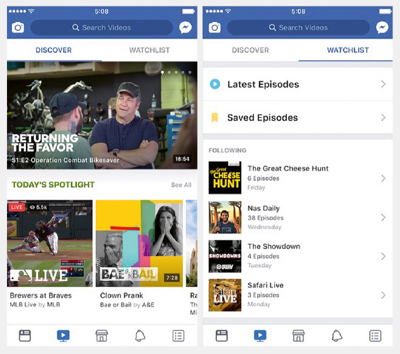Screen dimensions: 400x354
Task: Click 'The Great Cheese Hunt' title text
Action: (x=288, y=169)
